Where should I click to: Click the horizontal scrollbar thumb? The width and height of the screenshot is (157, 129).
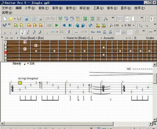59,124
